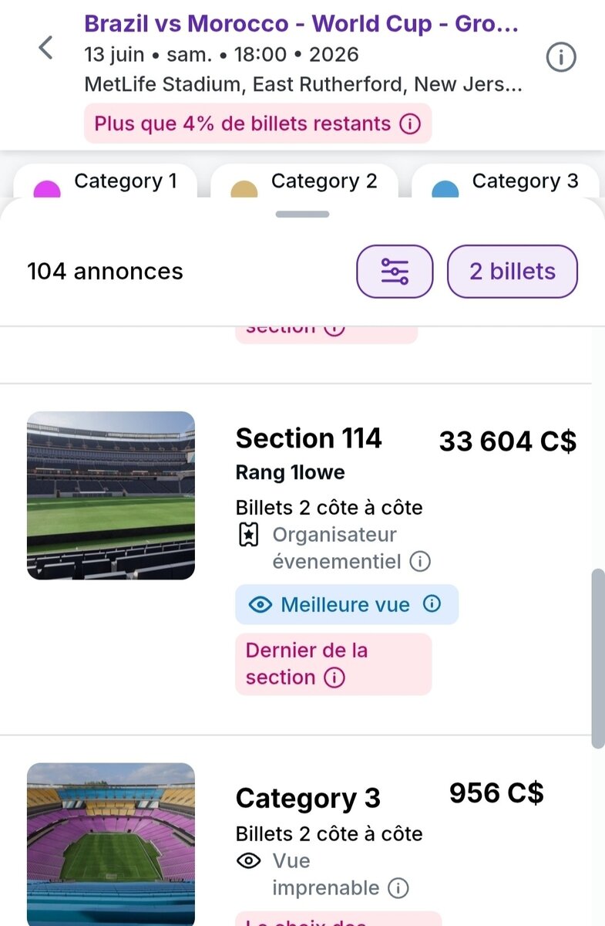The image size is (605, 926).
Task: Tap the ticket organizer star icon
Action: pos(248,536)
